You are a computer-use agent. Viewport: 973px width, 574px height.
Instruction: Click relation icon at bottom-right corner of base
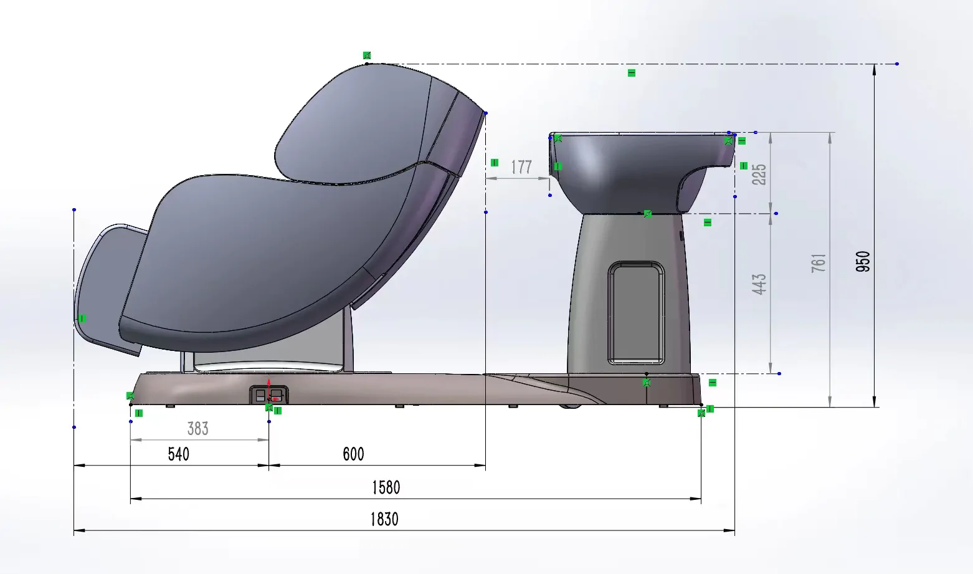(701, 413)
